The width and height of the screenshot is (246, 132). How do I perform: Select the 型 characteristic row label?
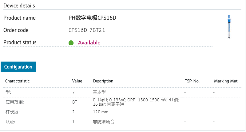[8, 92]
